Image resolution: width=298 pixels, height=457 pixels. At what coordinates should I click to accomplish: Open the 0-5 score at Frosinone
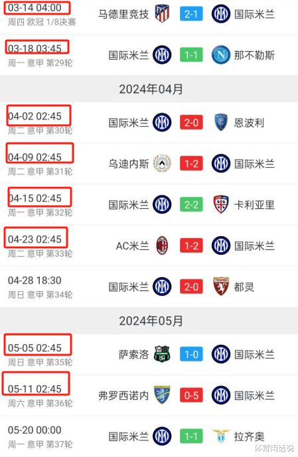[191, 395]
